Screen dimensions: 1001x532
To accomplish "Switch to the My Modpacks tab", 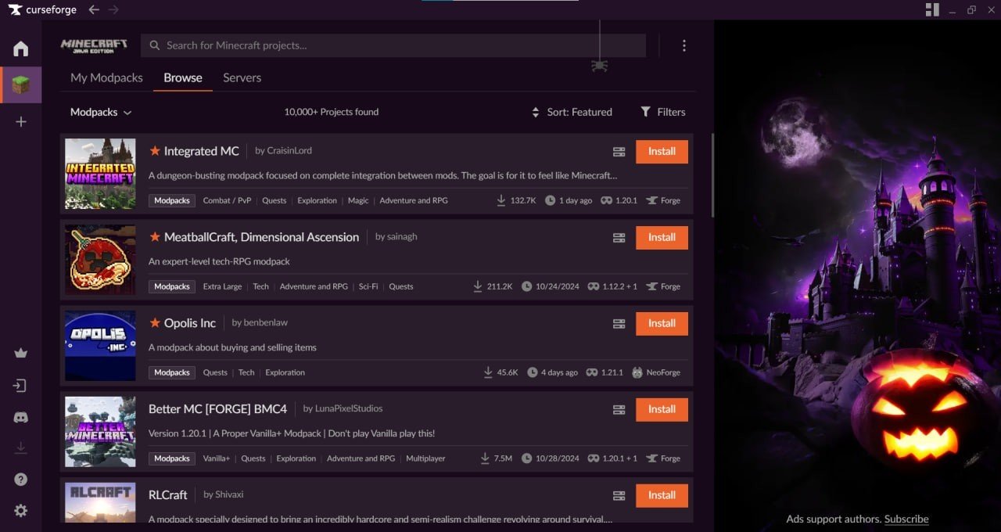I will pos(106,77).
